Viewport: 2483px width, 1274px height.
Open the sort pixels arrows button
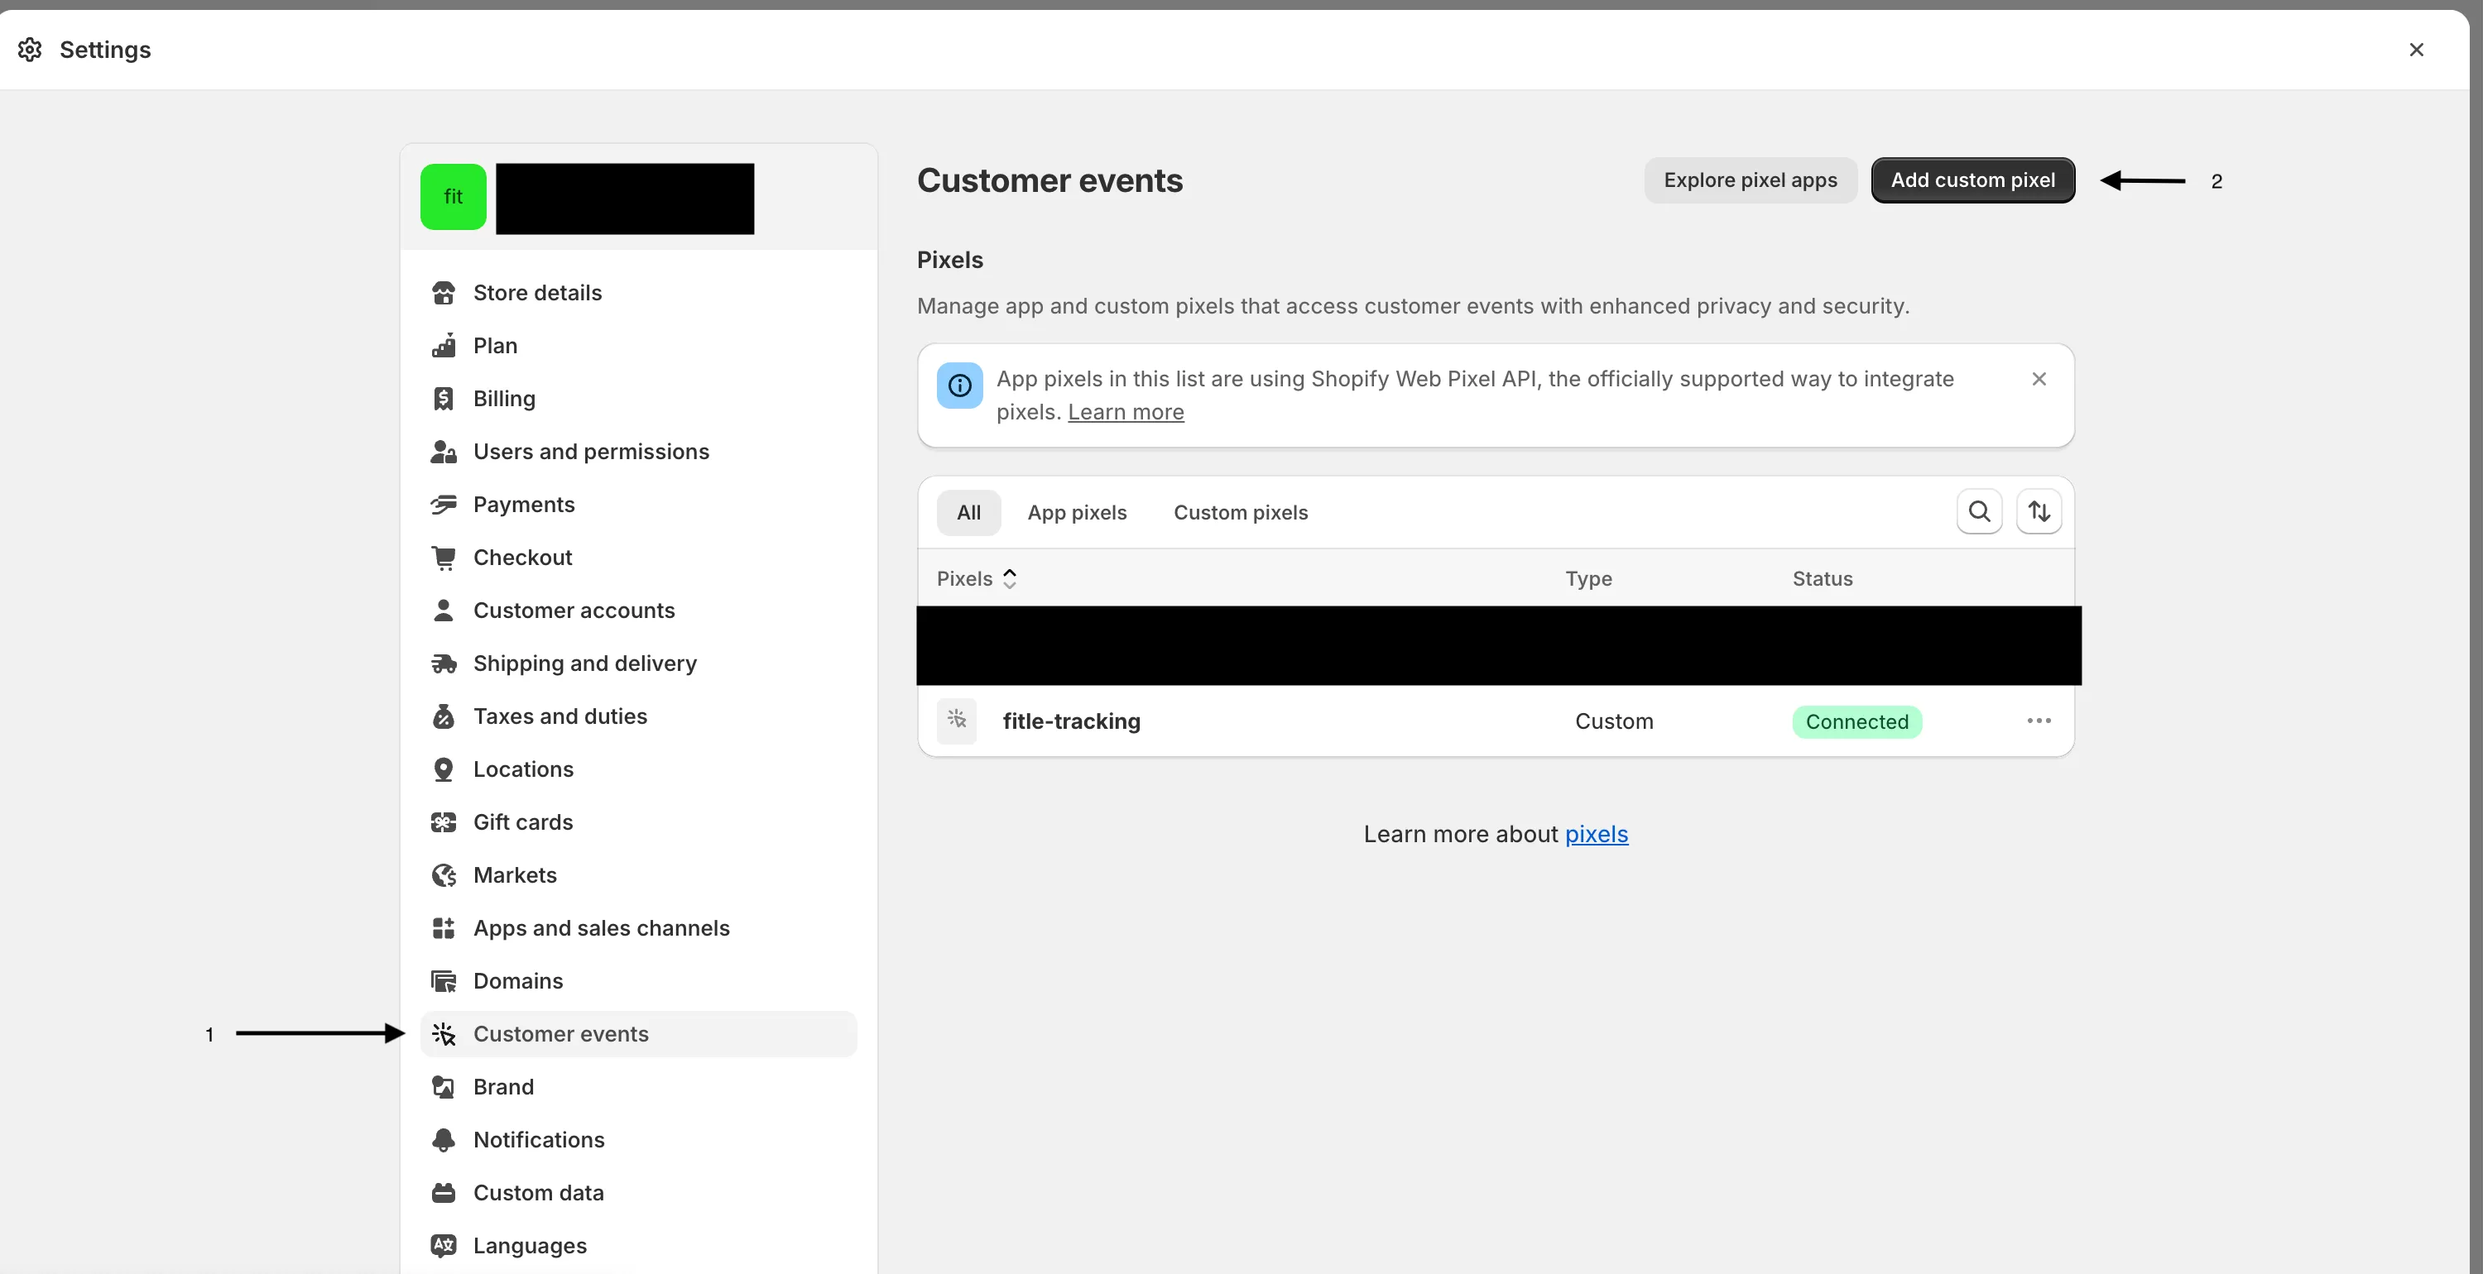pos(2039,512)
